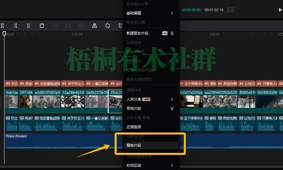Click the greyed freeze-frame icon
The height and width of the screenshot is (170, 283).
click(x=68, y=26)
